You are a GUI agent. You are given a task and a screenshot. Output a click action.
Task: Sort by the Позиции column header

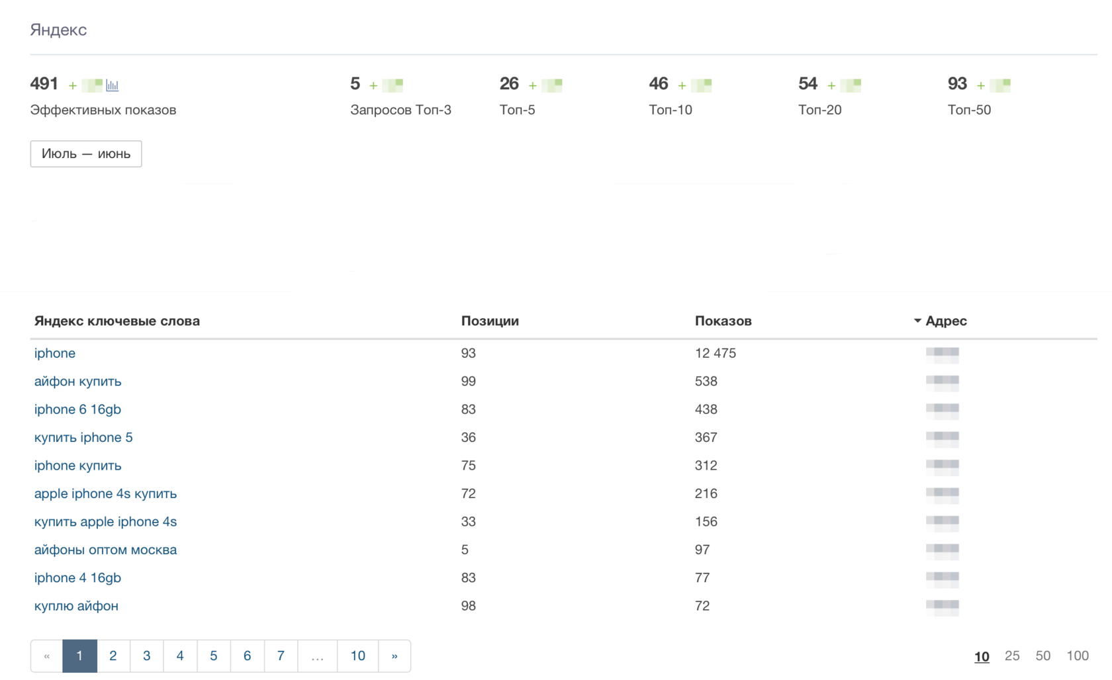490,321
